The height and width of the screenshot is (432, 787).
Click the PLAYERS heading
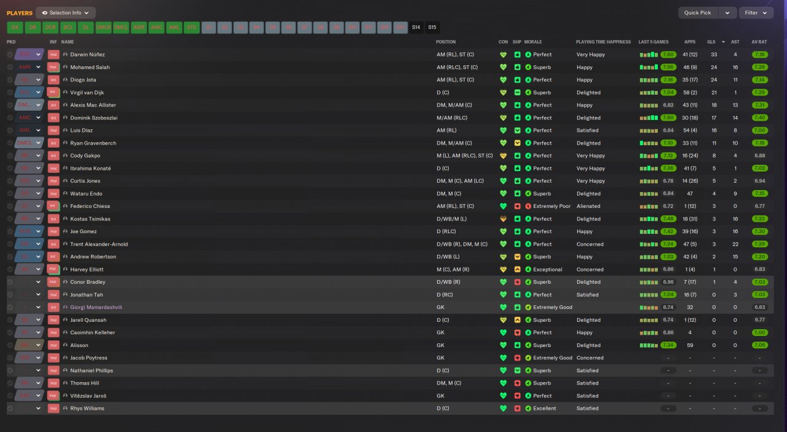click(x=20, y=13)
